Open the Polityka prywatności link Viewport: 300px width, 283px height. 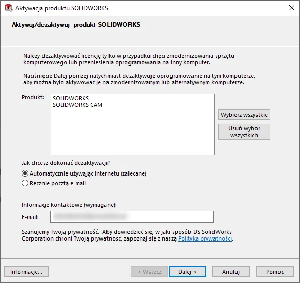click(205, 238)
